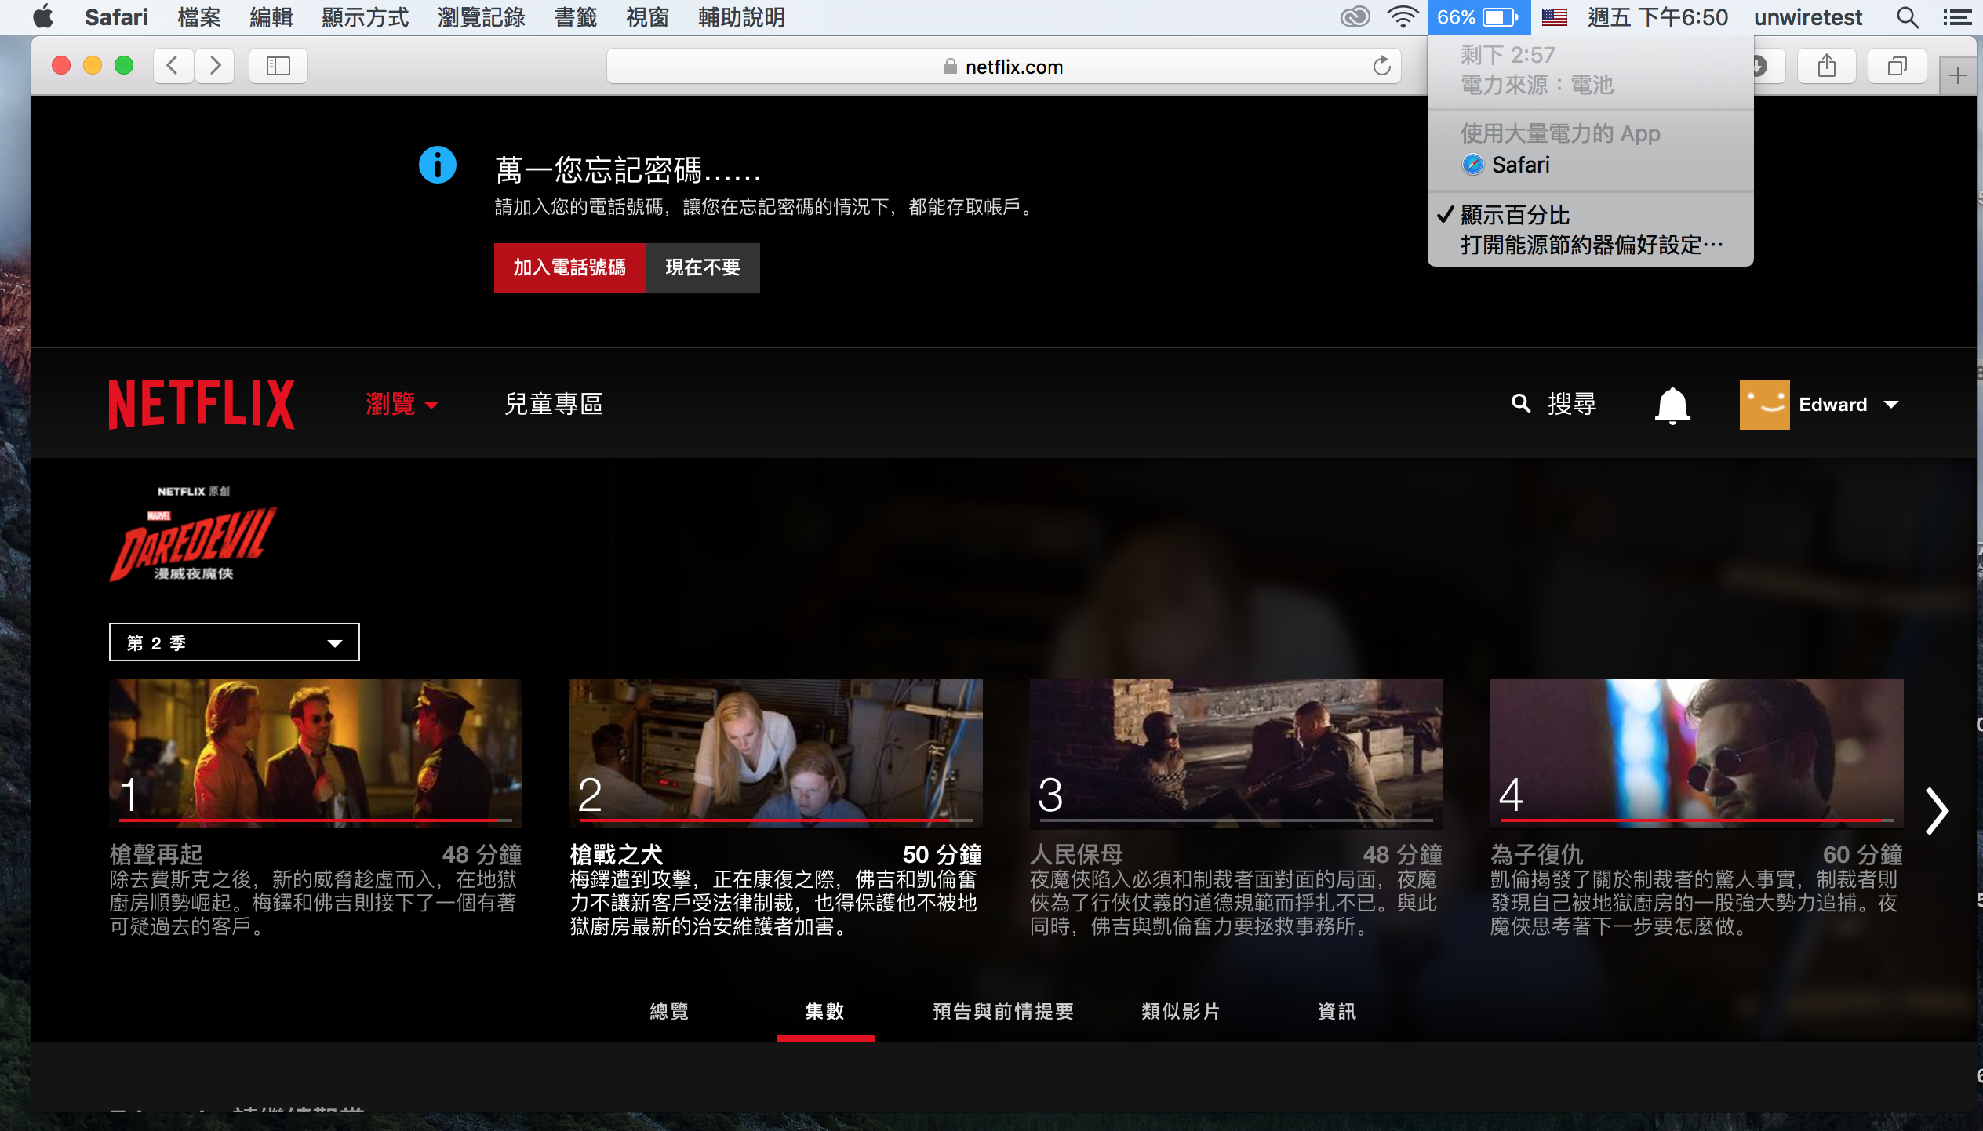The height and width of the screenshot is (1131, 1983).
Task: Click the search magnifier icon on Netflix
Action: [x=1520, y=403]
